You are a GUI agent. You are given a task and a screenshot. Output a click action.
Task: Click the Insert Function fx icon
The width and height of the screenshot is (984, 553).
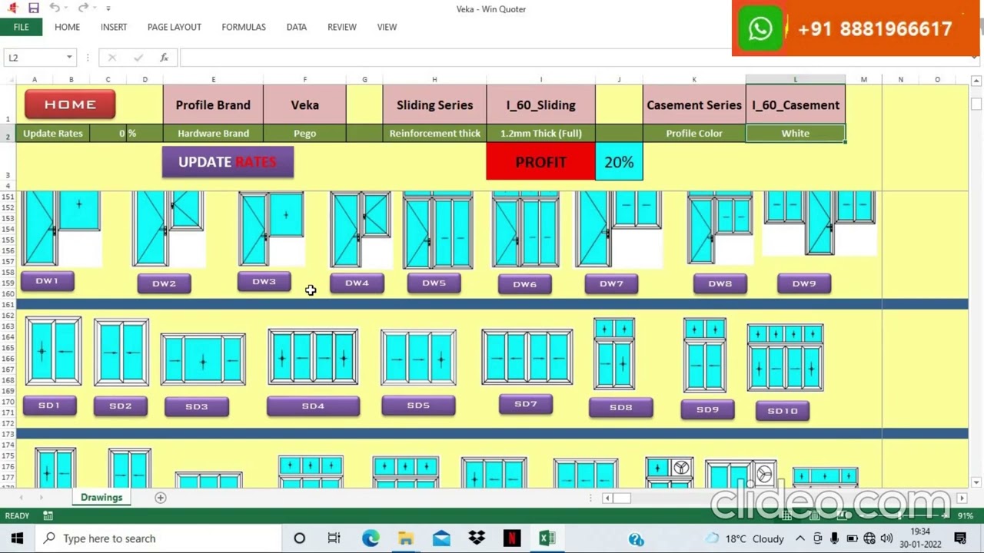(x=164, y=58)
